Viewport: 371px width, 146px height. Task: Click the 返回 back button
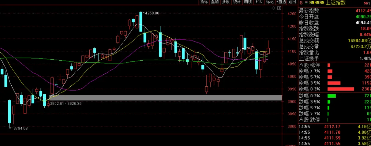coord(292,2)
